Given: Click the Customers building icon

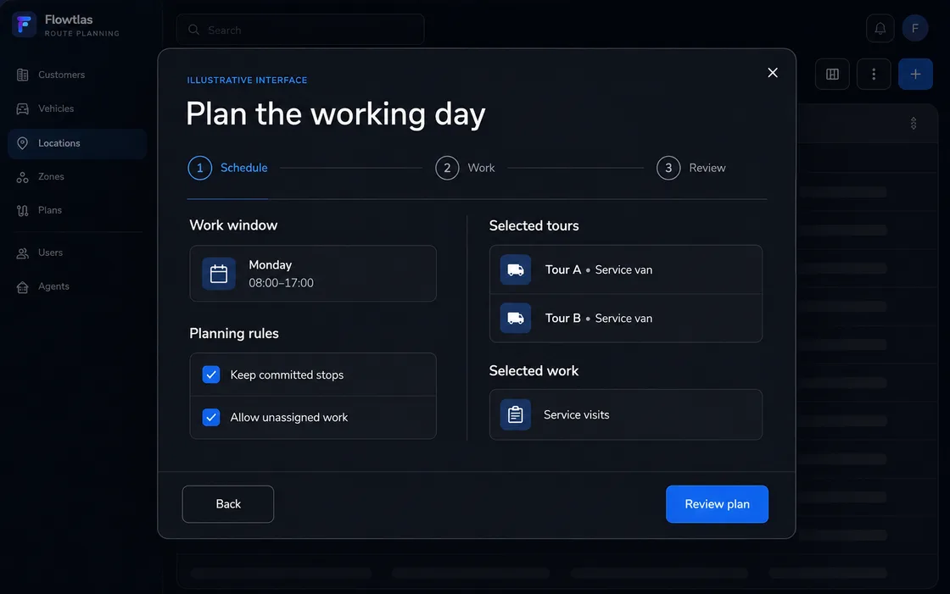Looking at the screenshot, I should pyautogui.click(x=22, y=75).
